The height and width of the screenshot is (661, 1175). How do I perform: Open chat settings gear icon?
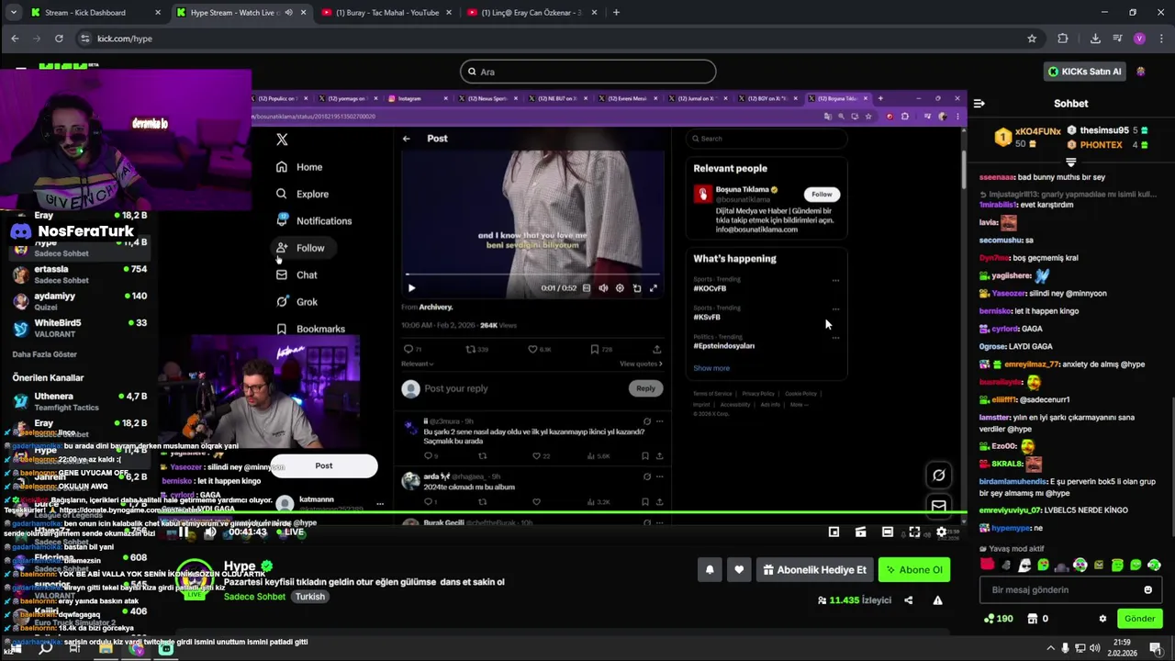1102,619
